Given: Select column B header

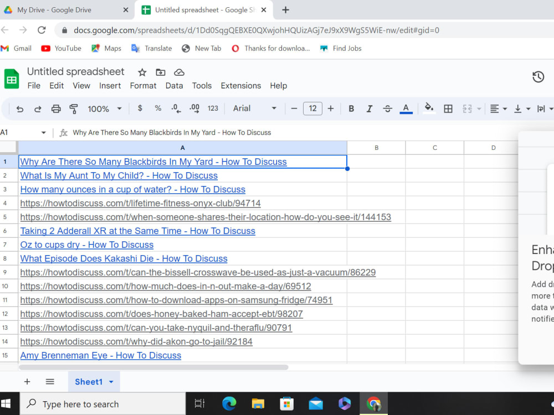Looking at the screenshot, I should pos(376,148).
